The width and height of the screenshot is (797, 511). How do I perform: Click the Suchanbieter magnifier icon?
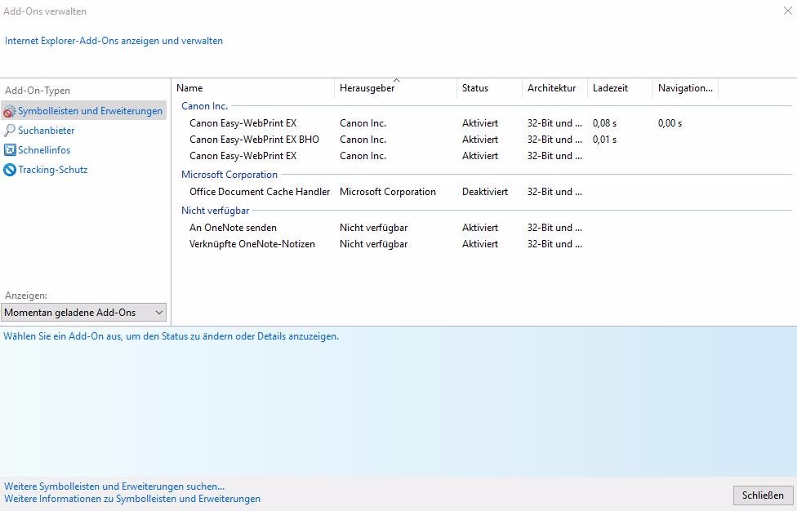click(x=9, y=131)
